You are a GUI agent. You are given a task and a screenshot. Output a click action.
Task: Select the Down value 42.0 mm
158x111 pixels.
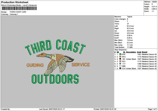click(130, 33)
